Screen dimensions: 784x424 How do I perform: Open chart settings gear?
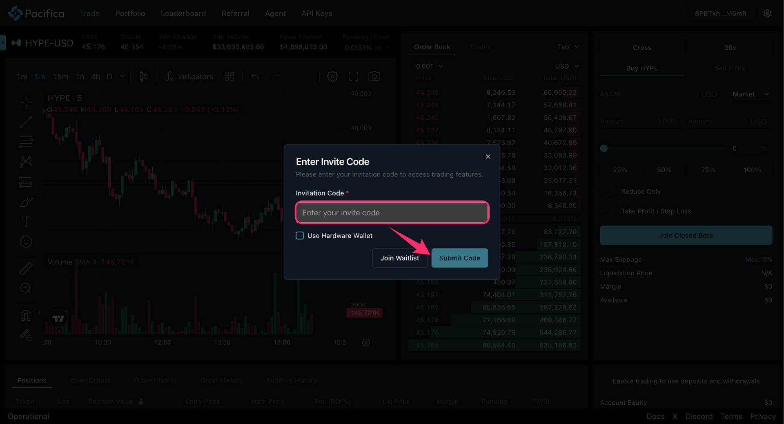332,76
